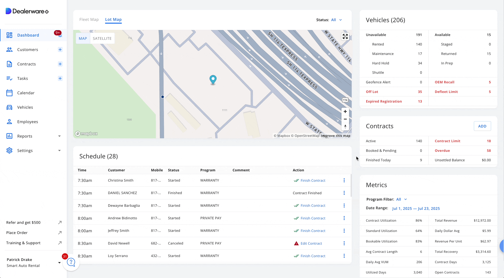Click the Dealerware logo
Image resolution: width=504 pixels, height=278 pixels.
click(x=27, y=11)
